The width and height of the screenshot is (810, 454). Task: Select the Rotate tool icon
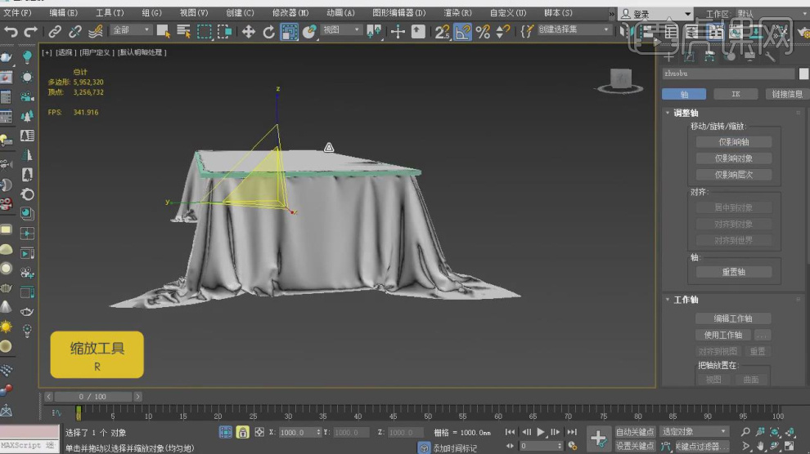point(268,31)
